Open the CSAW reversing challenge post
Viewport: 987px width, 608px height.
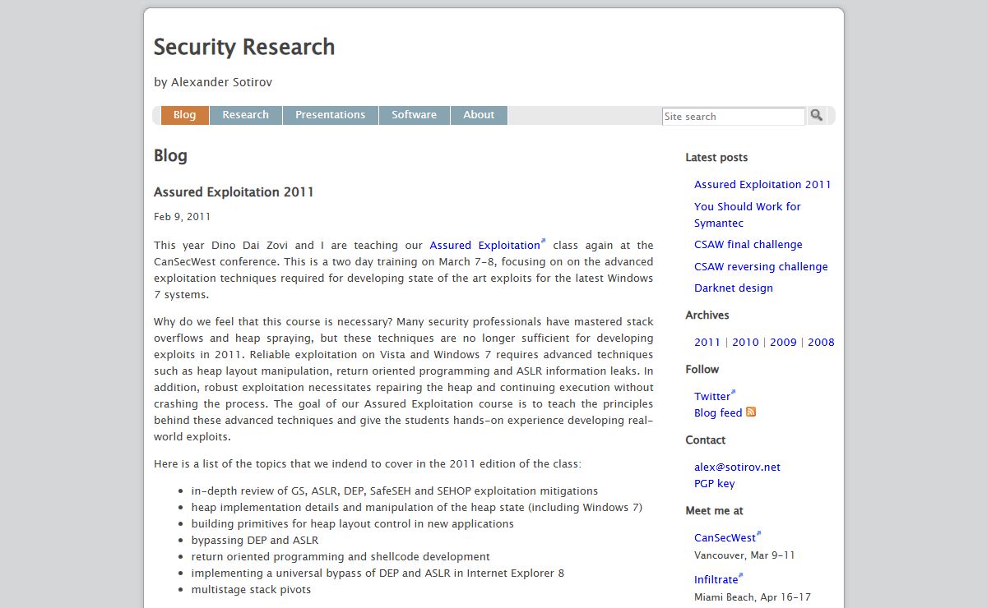tap(761, 267)
